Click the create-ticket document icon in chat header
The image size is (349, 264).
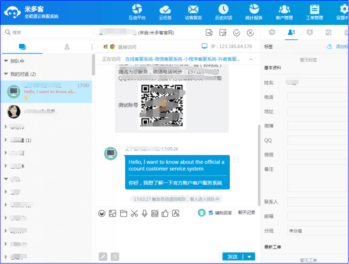(x=209, y=33)
